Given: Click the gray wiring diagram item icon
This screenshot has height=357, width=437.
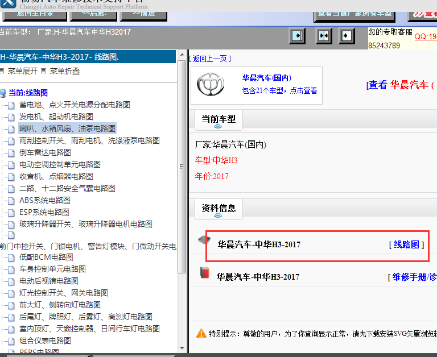Looking at the screenshot, I should pos(204,240).
